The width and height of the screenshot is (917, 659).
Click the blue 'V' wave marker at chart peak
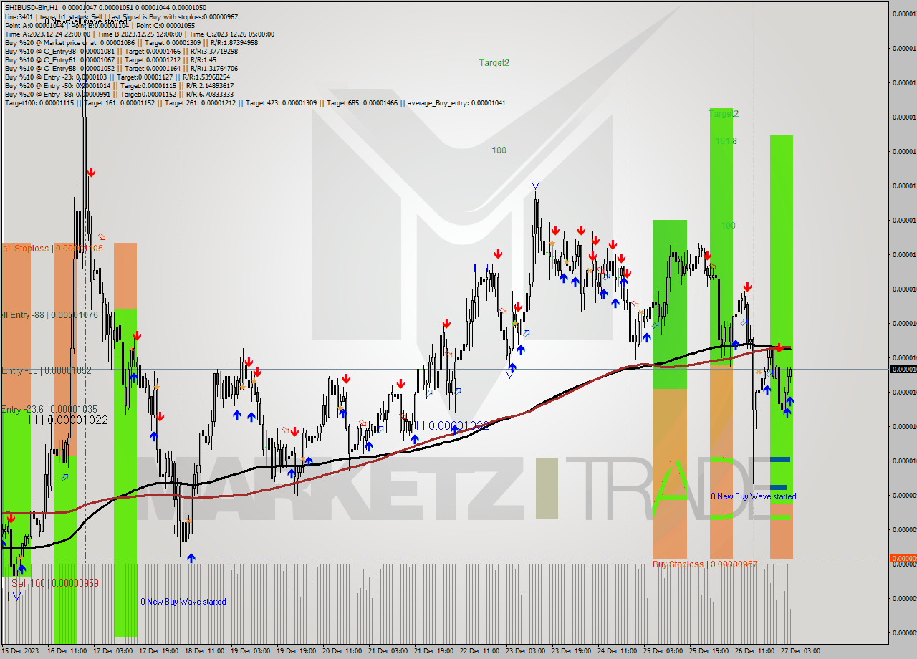coord(535,186)
